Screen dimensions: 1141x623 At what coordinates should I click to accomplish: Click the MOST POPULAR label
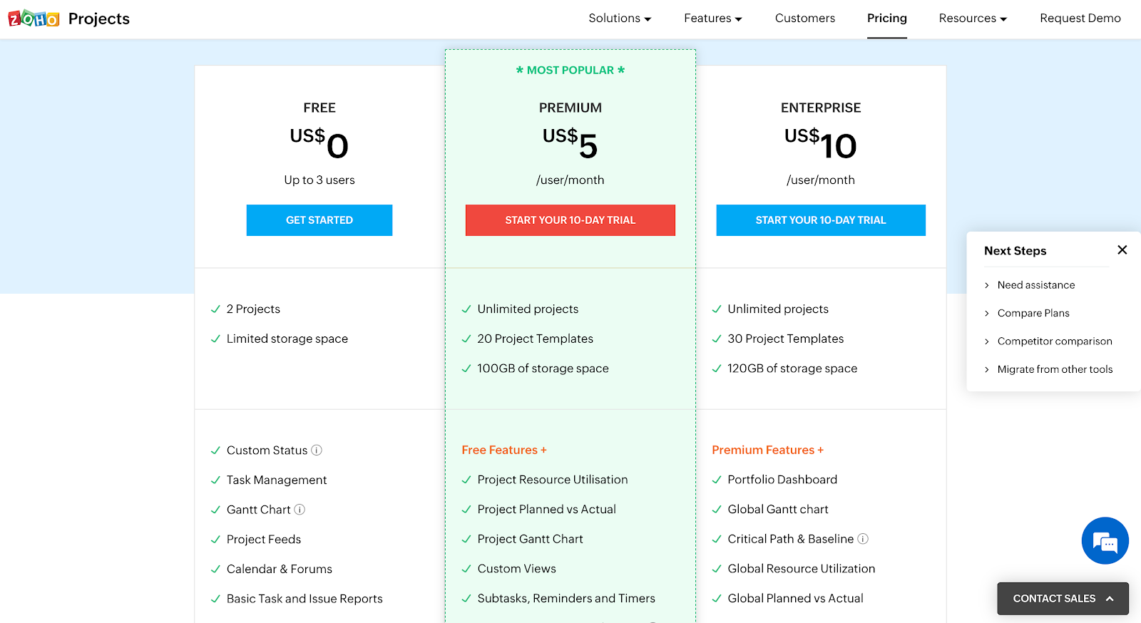(x=570, y=70)
